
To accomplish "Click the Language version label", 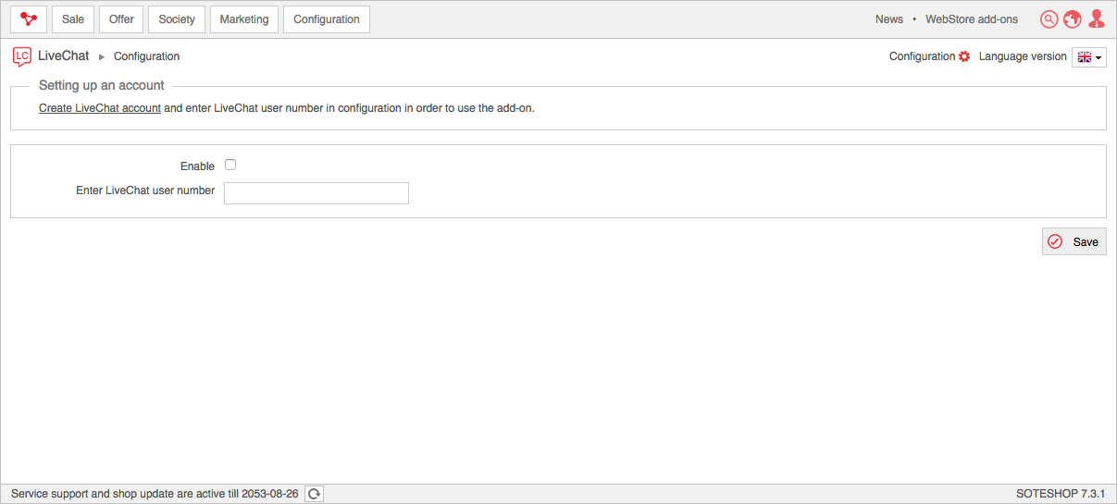I will 1023,56.
